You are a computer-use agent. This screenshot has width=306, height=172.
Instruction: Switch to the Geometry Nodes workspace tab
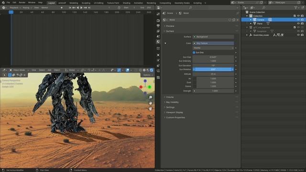tap(182, 3)
